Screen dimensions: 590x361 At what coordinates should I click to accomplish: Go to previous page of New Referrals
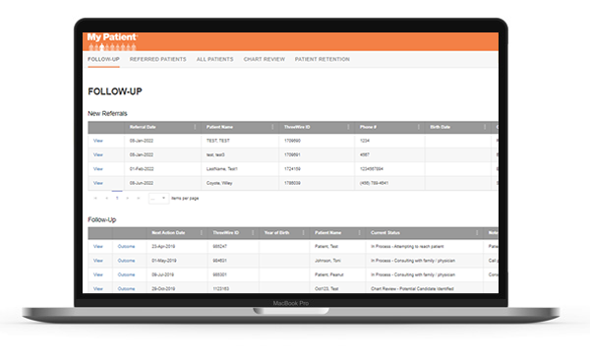106,198
